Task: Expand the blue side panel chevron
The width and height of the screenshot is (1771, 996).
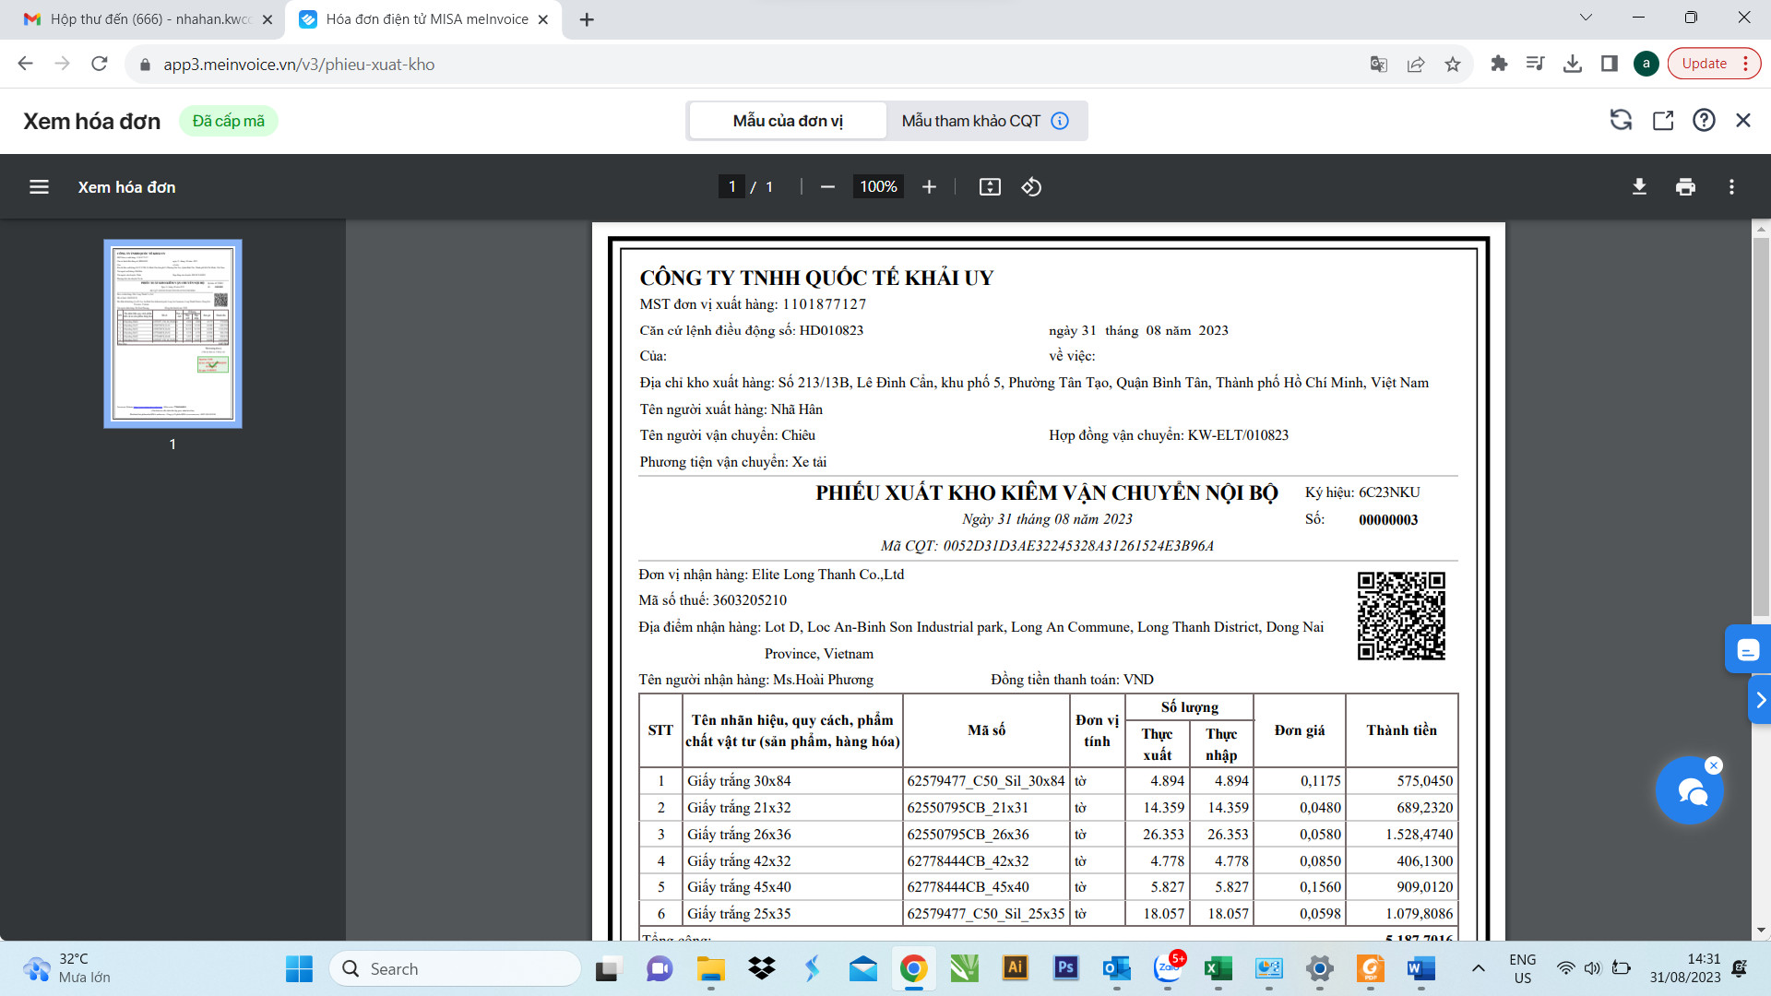Action: (1760, 700)
